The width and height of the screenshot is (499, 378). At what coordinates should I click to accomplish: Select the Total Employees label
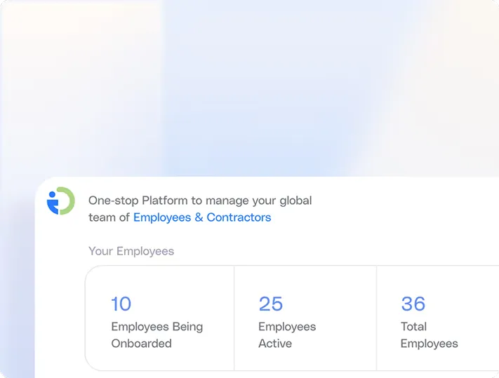(429, 335)
